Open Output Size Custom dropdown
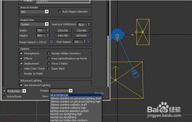The height and width of the screenshot is (122, 192). click(34, 24)
